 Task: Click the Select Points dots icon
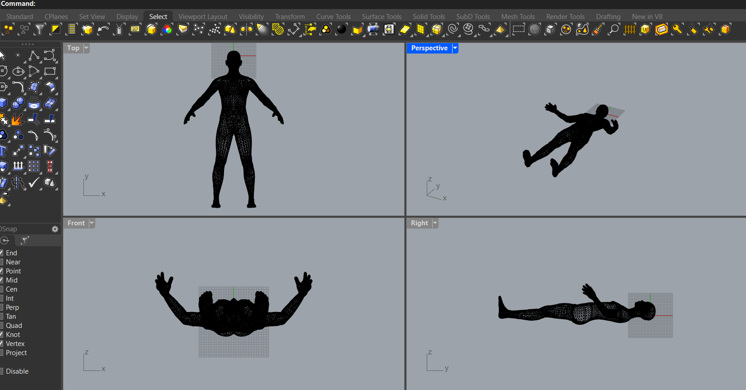199,29
